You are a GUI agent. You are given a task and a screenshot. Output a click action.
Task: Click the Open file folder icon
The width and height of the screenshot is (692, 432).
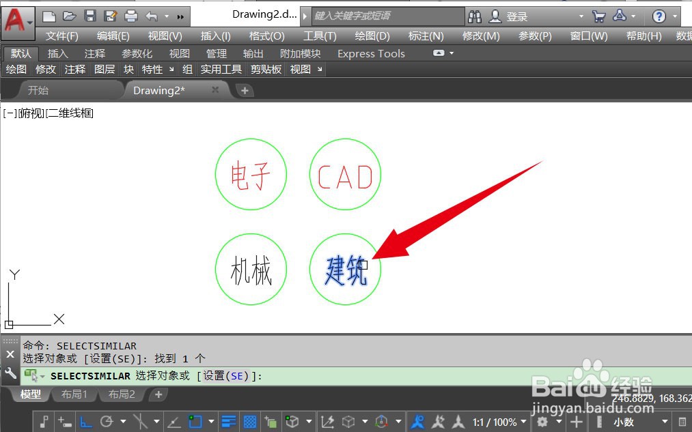pyautogui.click(x=69, y=17)
